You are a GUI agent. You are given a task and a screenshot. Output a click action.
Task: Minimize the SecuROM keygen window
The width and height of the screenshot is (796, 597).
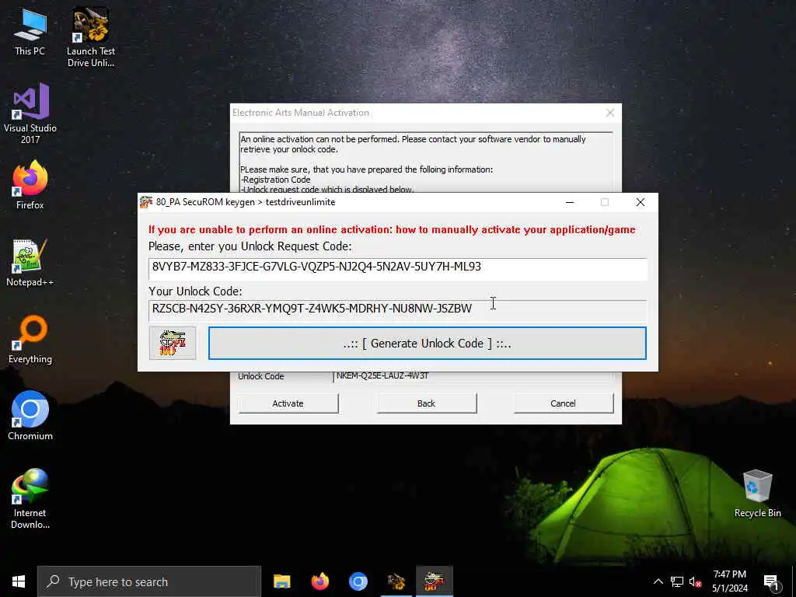pyautogui.click(x=570, y=202)
